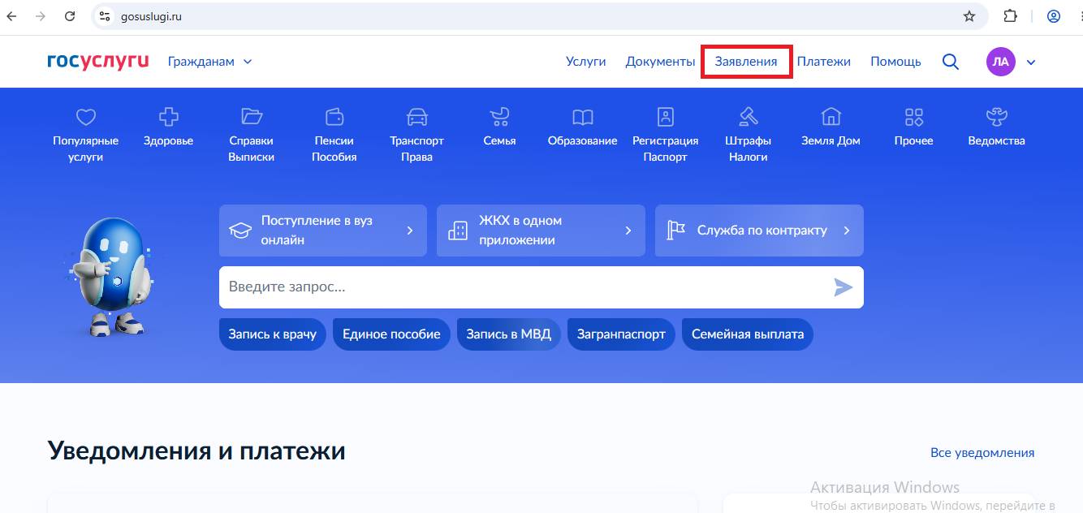The width and height of the screenshot is (1083, 513).
Task: Open the Документы menu item
Action: pyautogui.click(x=660, y=62)
